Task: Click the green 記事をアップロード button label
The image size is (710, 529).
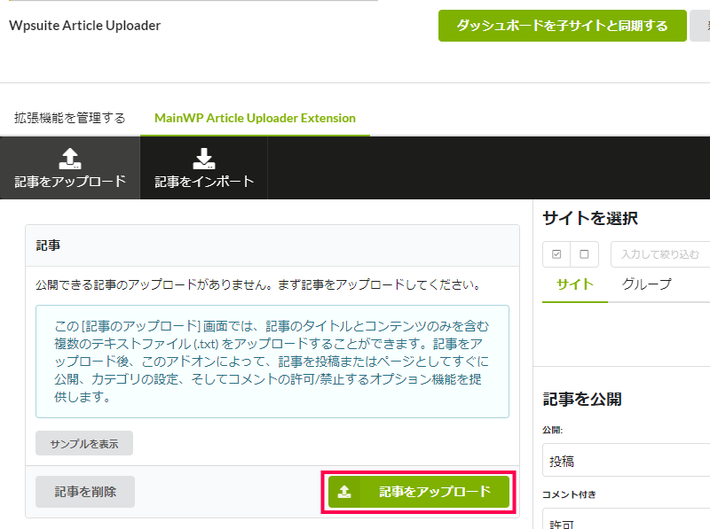Action: [x=435, y=492]
